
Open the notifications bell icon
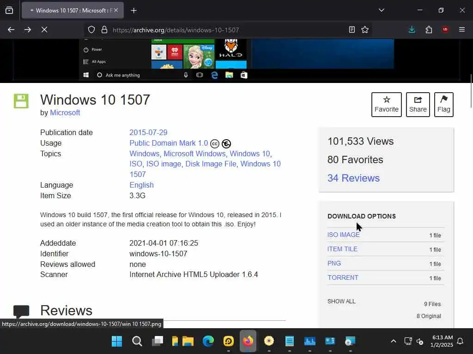click(460, 341)
